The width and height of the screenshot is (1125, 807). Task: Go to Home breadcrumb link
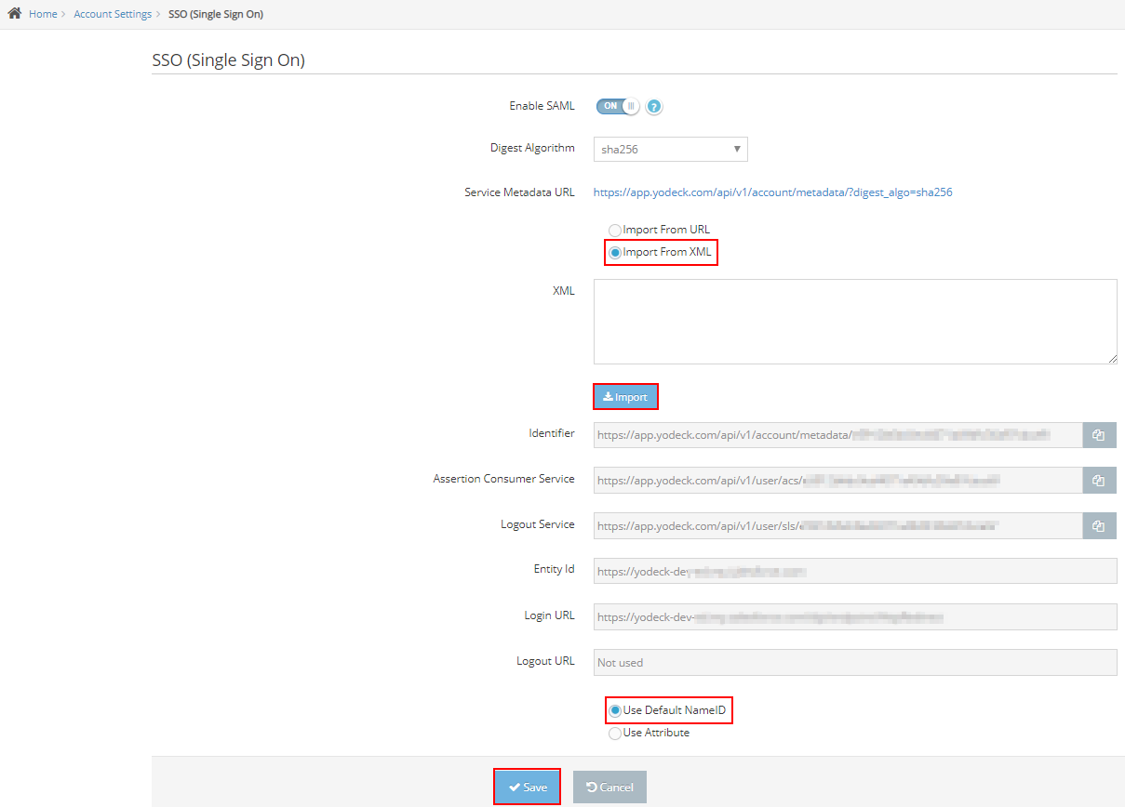pos(43,15)
